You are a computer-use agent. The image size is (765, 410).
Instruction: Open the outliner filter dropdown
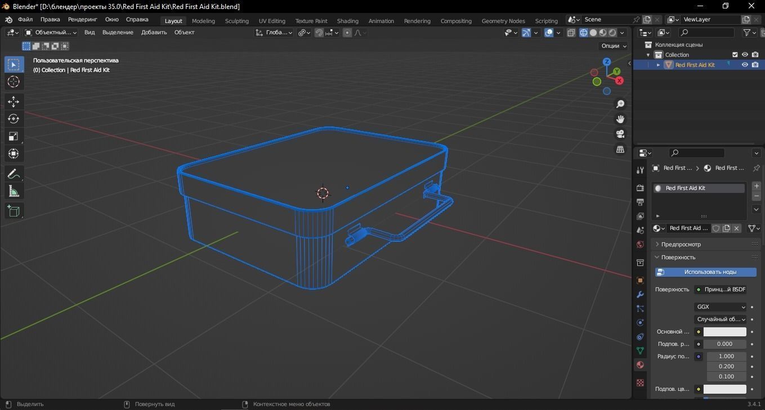click(x=750, y=33)
